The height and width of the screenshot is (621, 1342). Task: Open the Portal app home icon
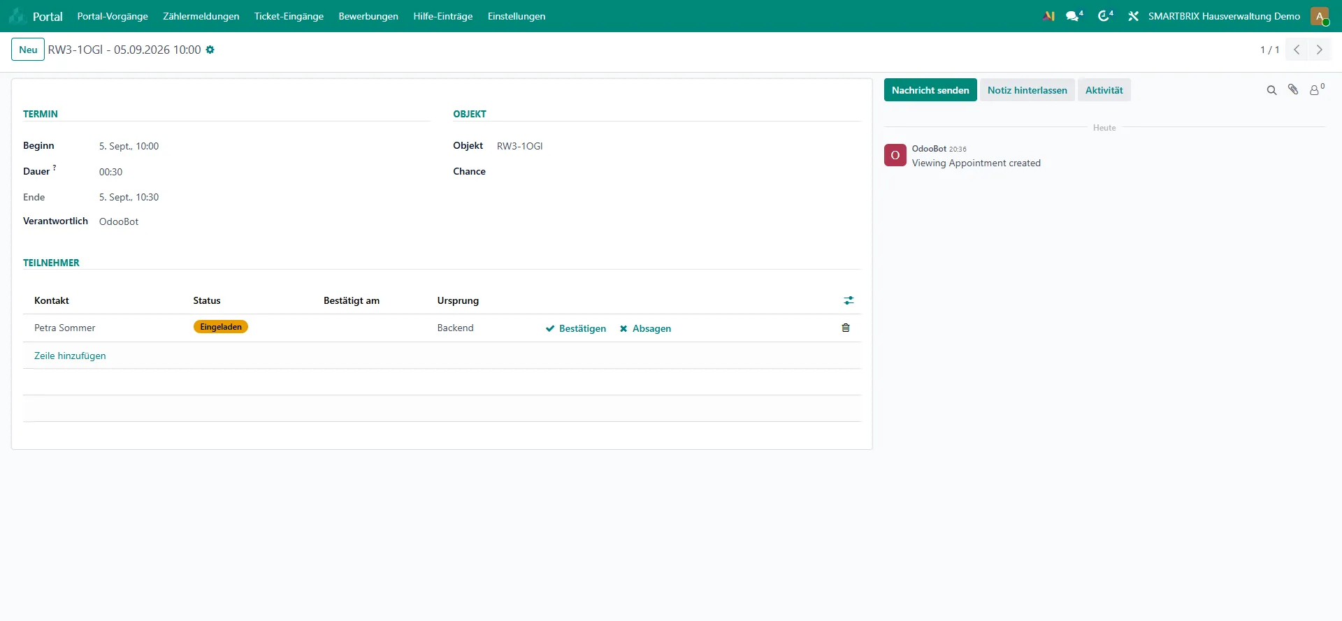17,16
